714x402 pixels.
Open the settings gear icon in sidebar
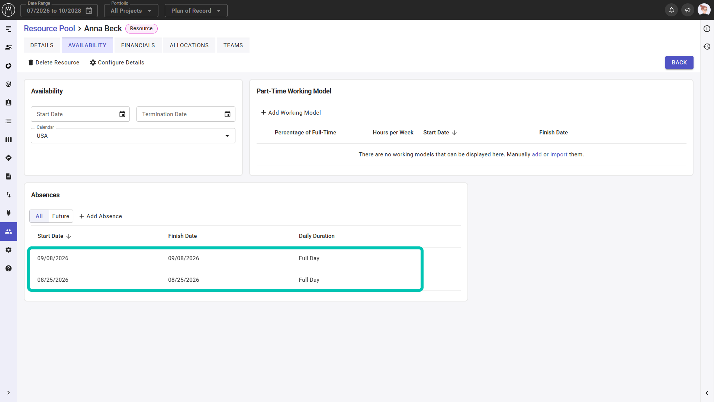pos(9,250)
